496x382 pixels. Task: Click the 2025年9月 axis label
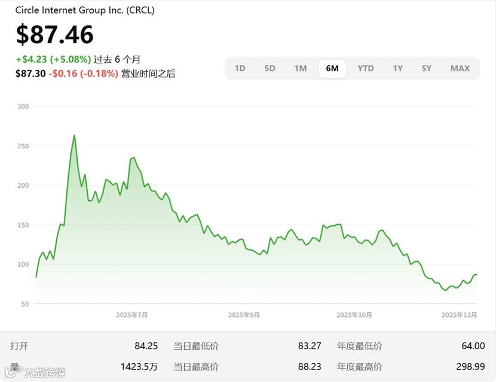[244, 314]
